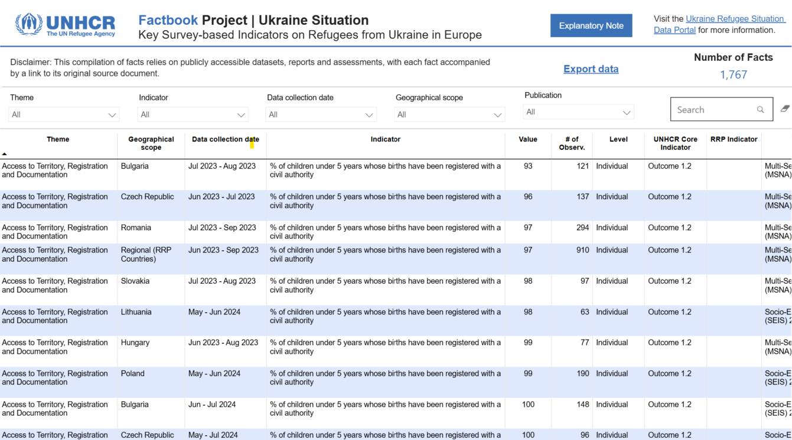Click the # of Observ. column header
The height and width of the screenshot is (440, 792).
(571, 143)
